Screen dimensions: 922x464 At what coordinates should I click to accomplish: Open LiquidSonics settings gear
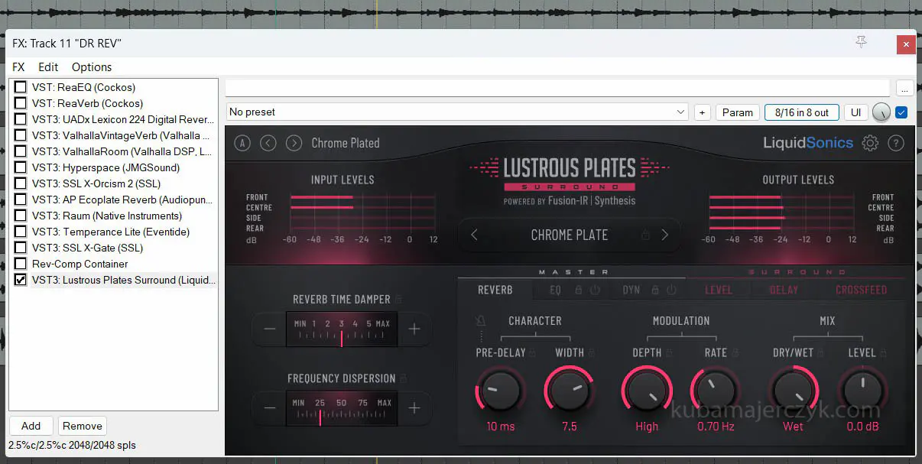coord(870,143)
